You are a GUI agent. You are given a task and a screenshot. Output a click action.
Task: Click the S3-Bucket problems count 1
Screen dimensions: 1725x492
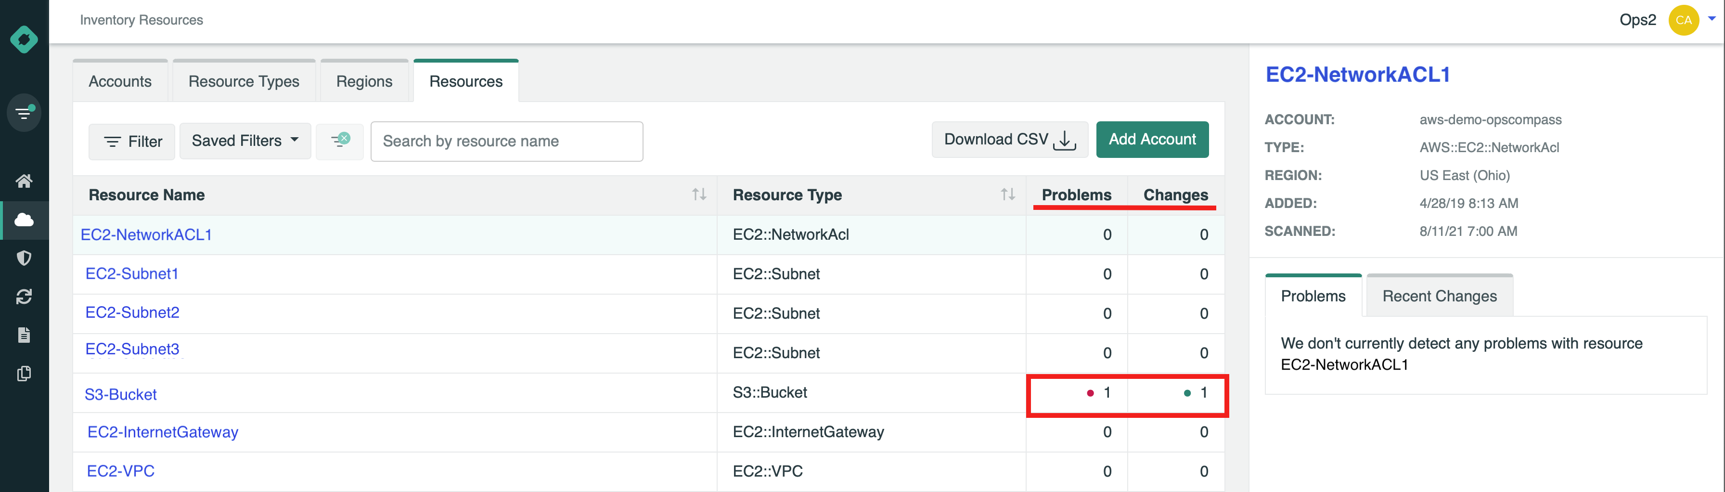pyautogui.click(x=1107, y=393)
